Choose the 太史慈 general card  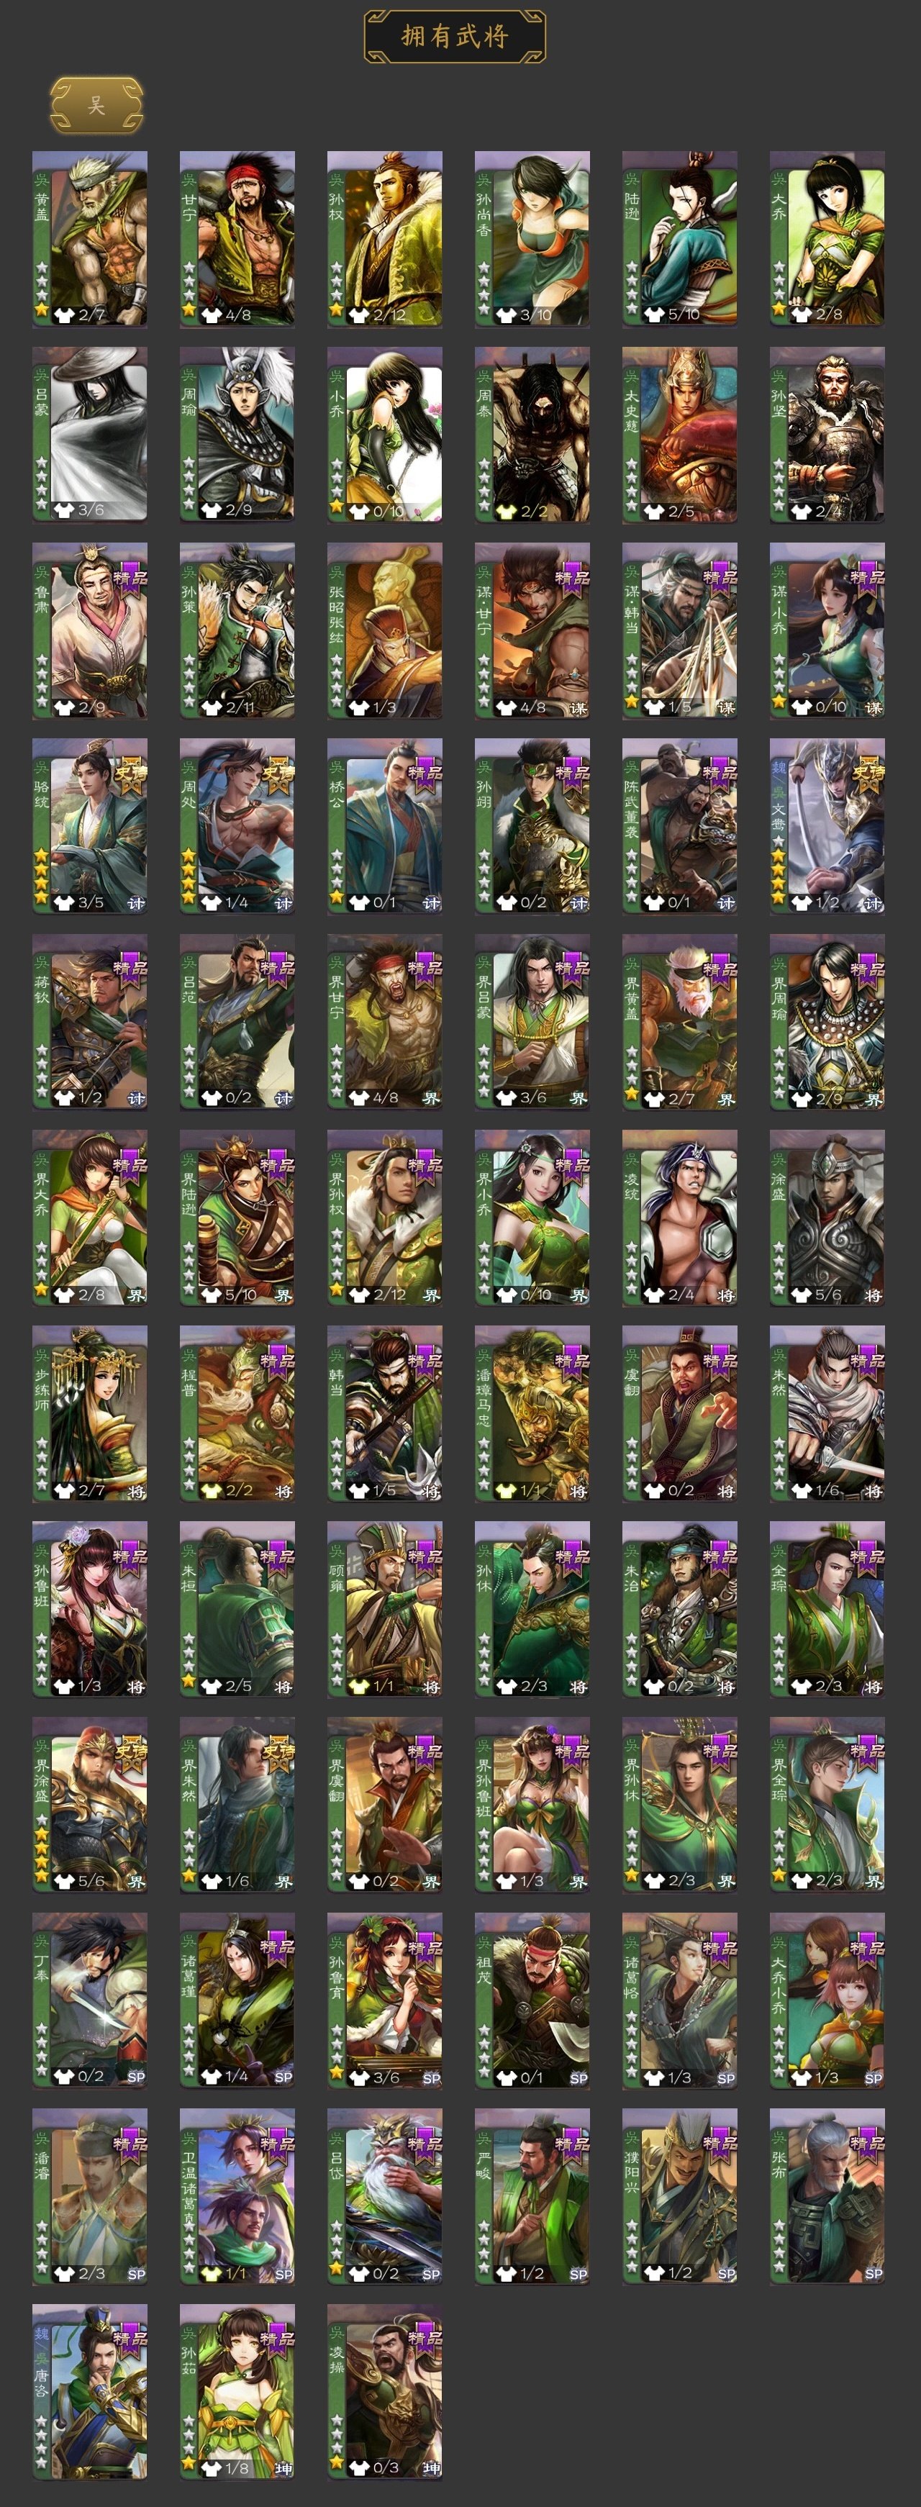pos(679,435)
